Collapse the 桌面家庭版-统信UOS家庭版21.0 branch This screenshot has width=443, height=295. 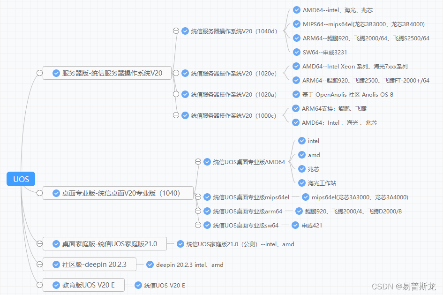click(x=39, y=243)
